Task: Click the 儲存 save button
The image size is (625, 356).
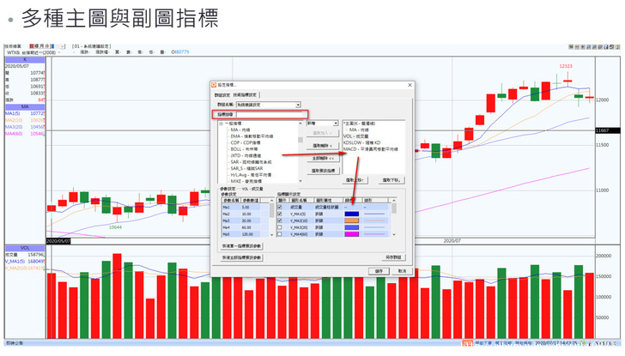Action: pyautogui.click(x=377, y=270)
